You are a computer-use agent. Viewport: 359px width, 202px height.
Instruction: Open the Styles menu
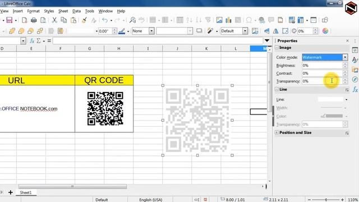(x=49, y=11)
